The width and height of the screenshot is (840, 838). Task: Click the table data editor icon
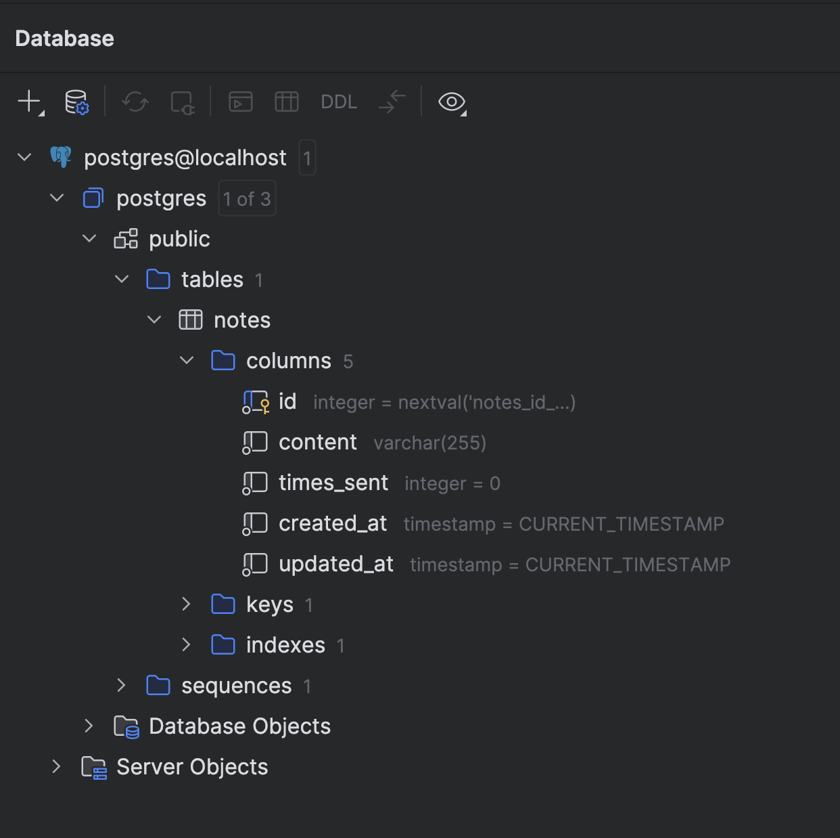coord(286,102)
